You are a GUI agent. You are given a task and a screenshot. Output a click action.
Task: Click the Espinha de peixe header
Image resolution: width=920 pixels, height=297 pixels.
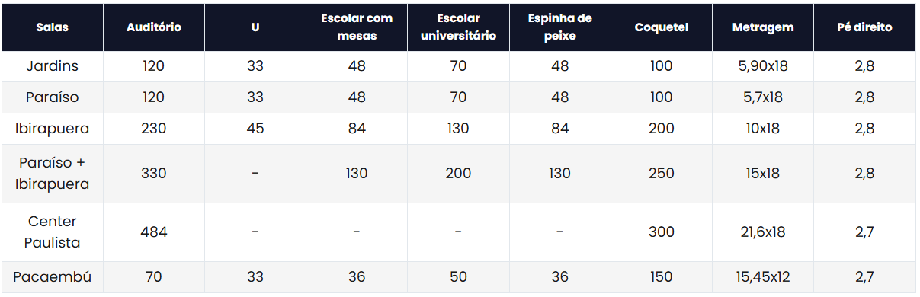point(559,27)
